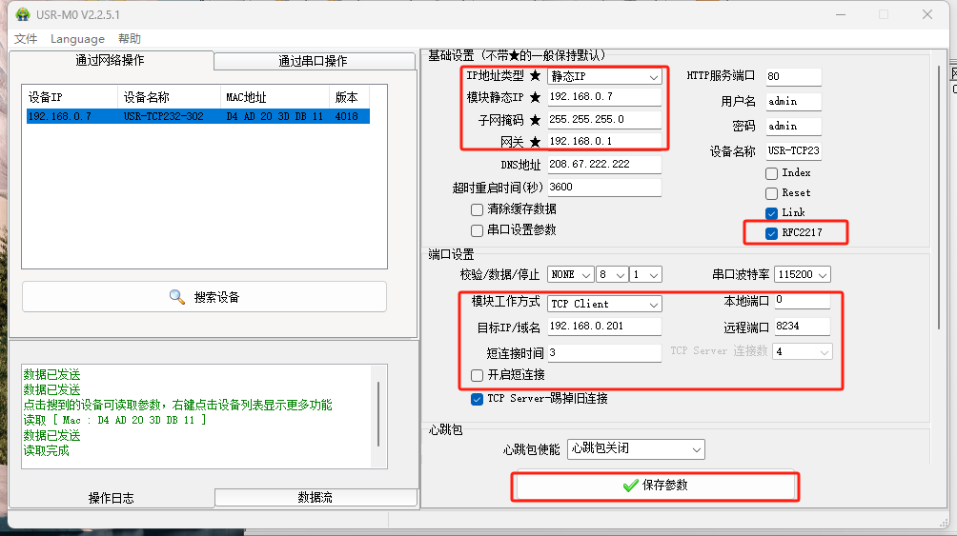Click the DNS地址 field 208.67.222.222

[x=604, y=164]
